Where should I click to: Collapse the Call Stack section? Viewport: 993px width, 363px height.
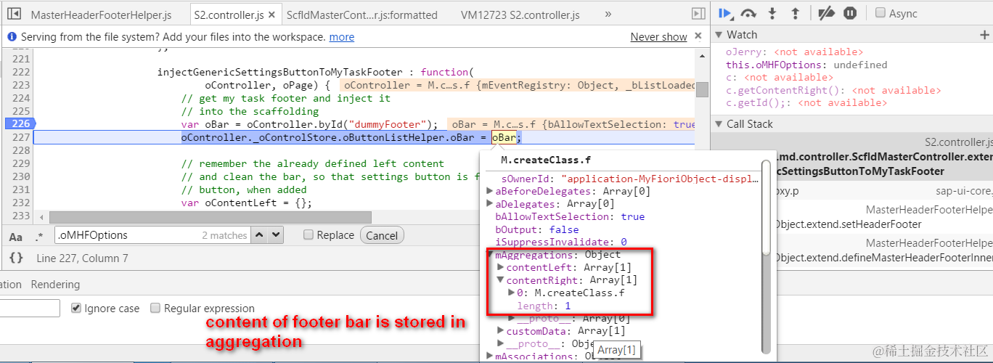point(719,124)
